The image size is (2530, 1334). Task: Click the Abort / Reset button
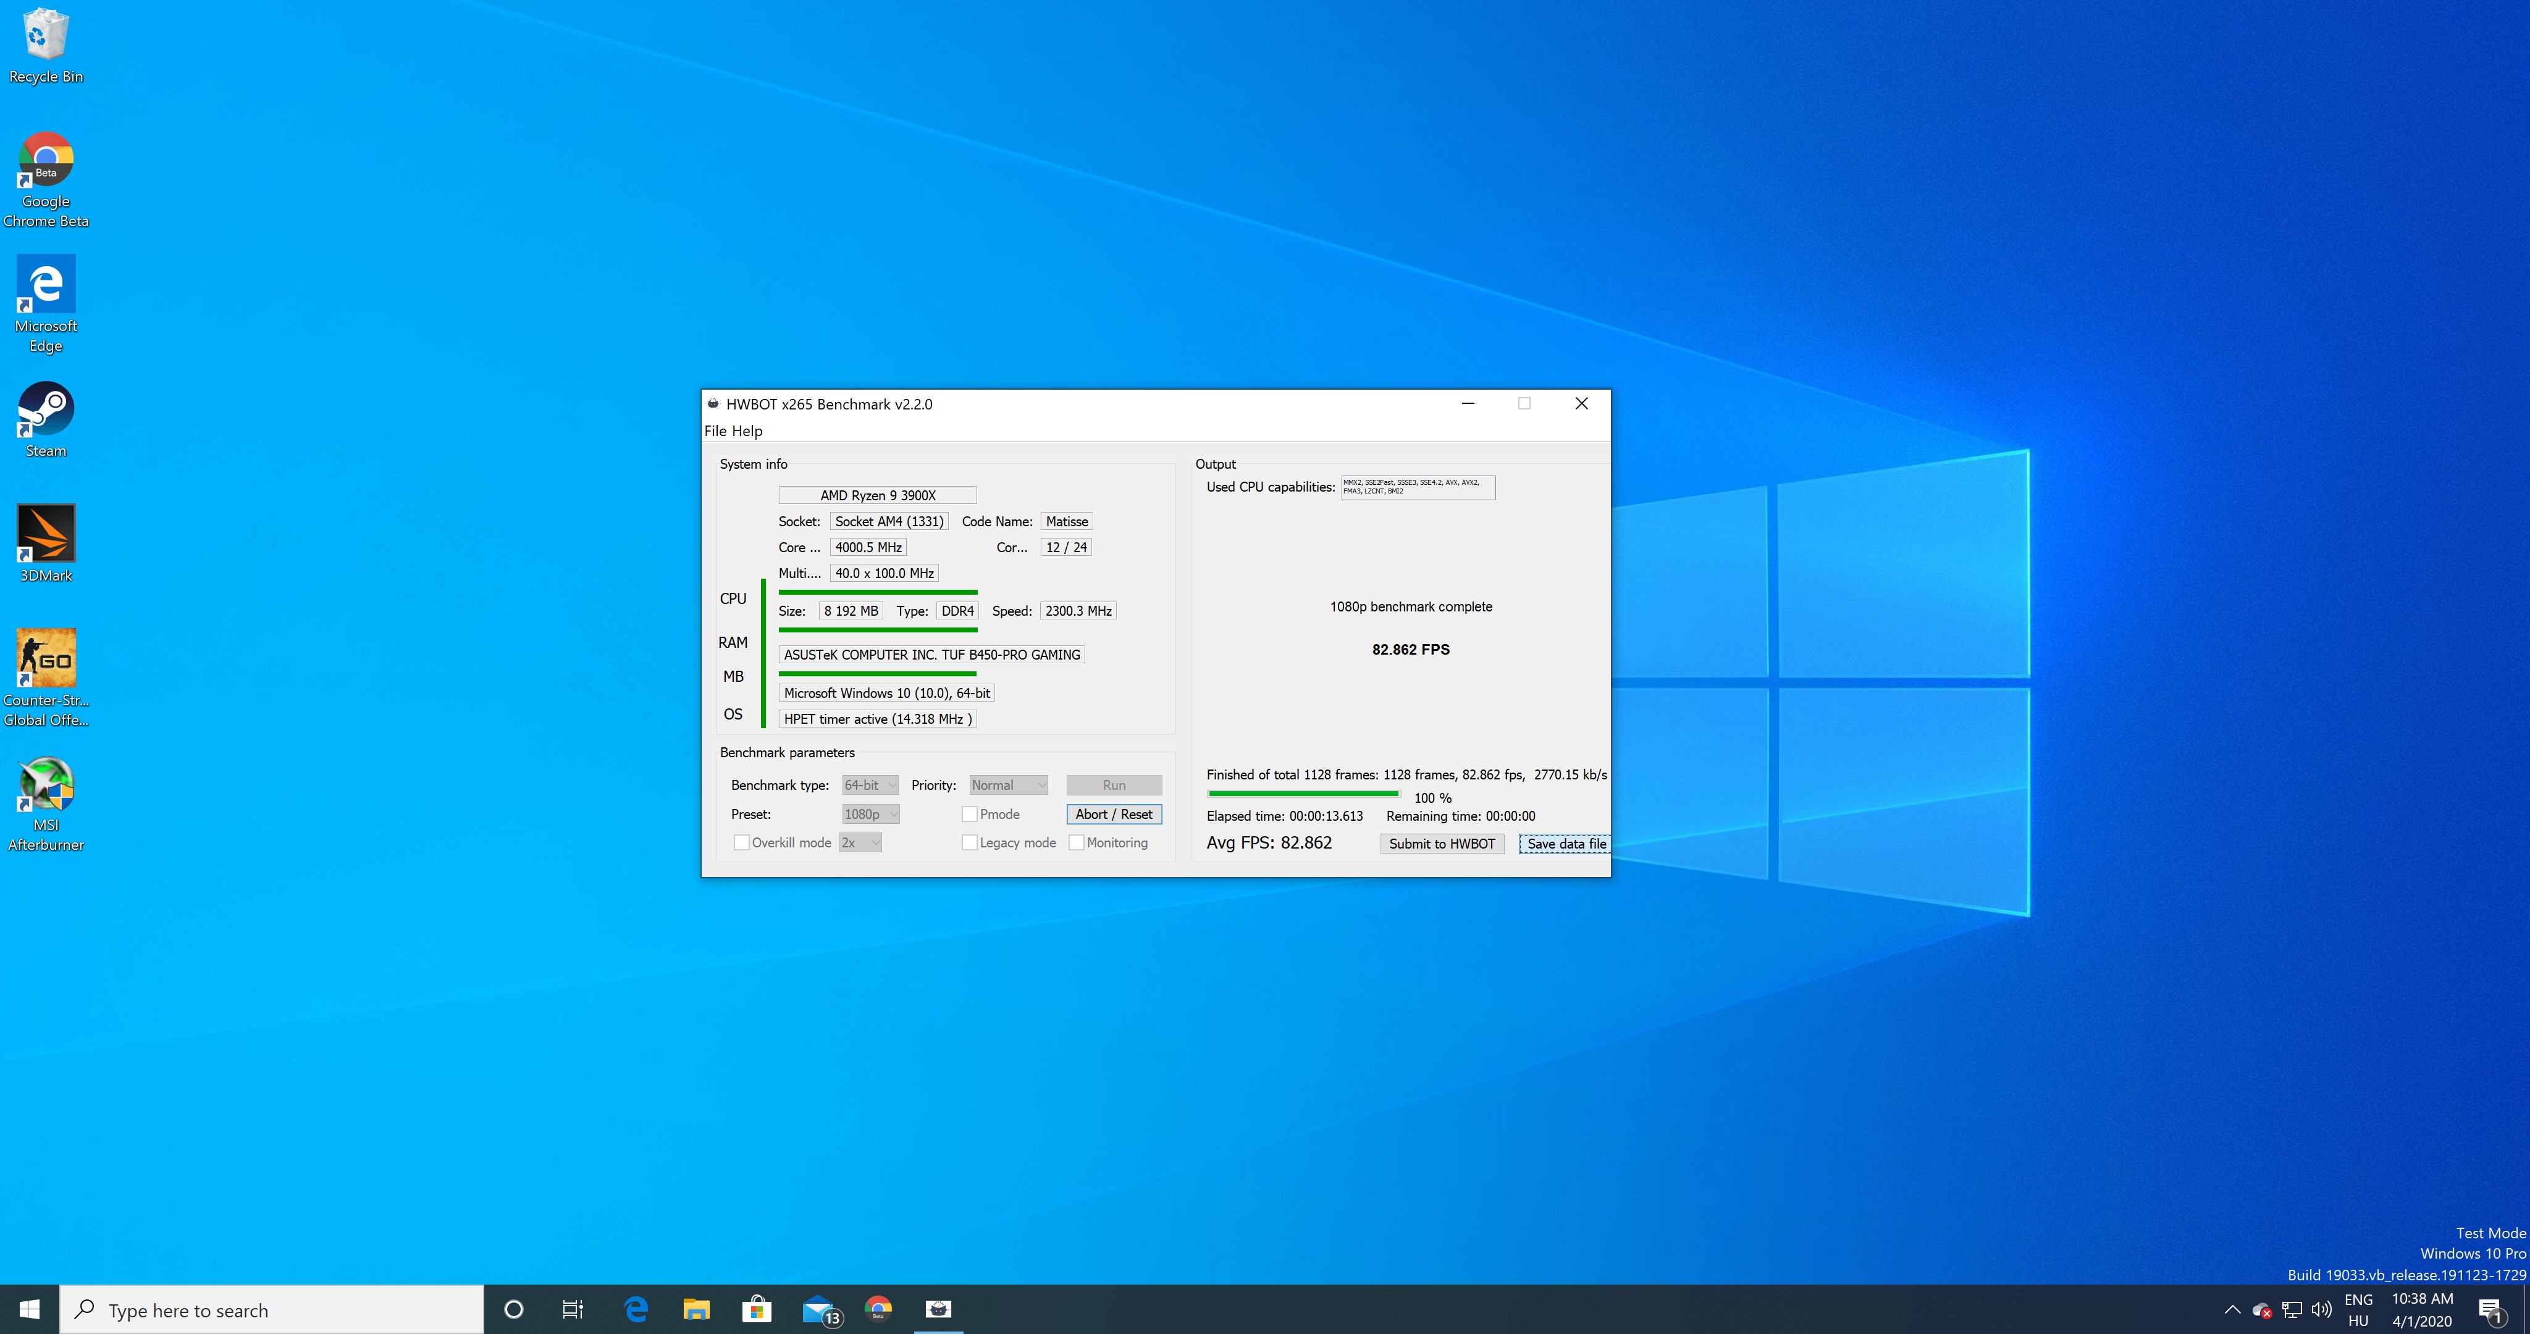tap(1114, 813)
